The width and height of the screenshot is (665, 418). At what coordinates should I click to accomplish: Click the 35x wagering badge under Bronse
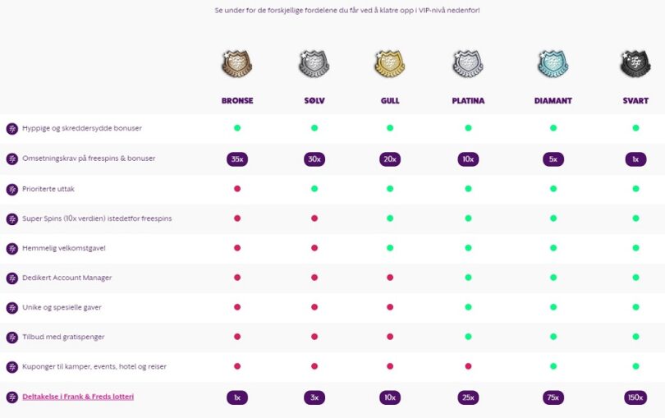click(237, 159)
